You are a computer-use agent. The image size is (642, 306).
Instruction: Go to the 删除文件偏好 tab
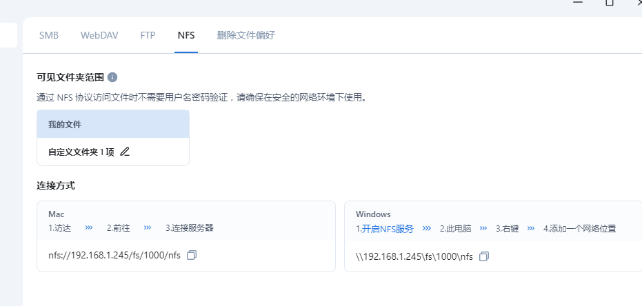click(x=245, y=35)
